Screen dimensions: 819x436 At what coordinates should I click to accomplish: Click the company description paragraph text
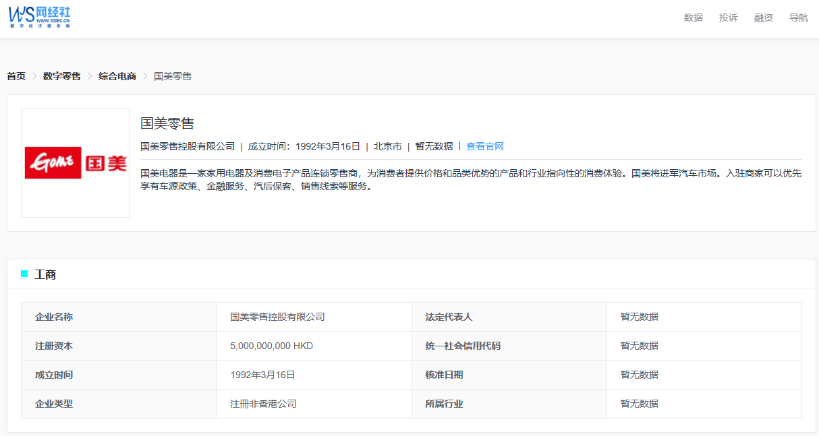tap(470, 180)
